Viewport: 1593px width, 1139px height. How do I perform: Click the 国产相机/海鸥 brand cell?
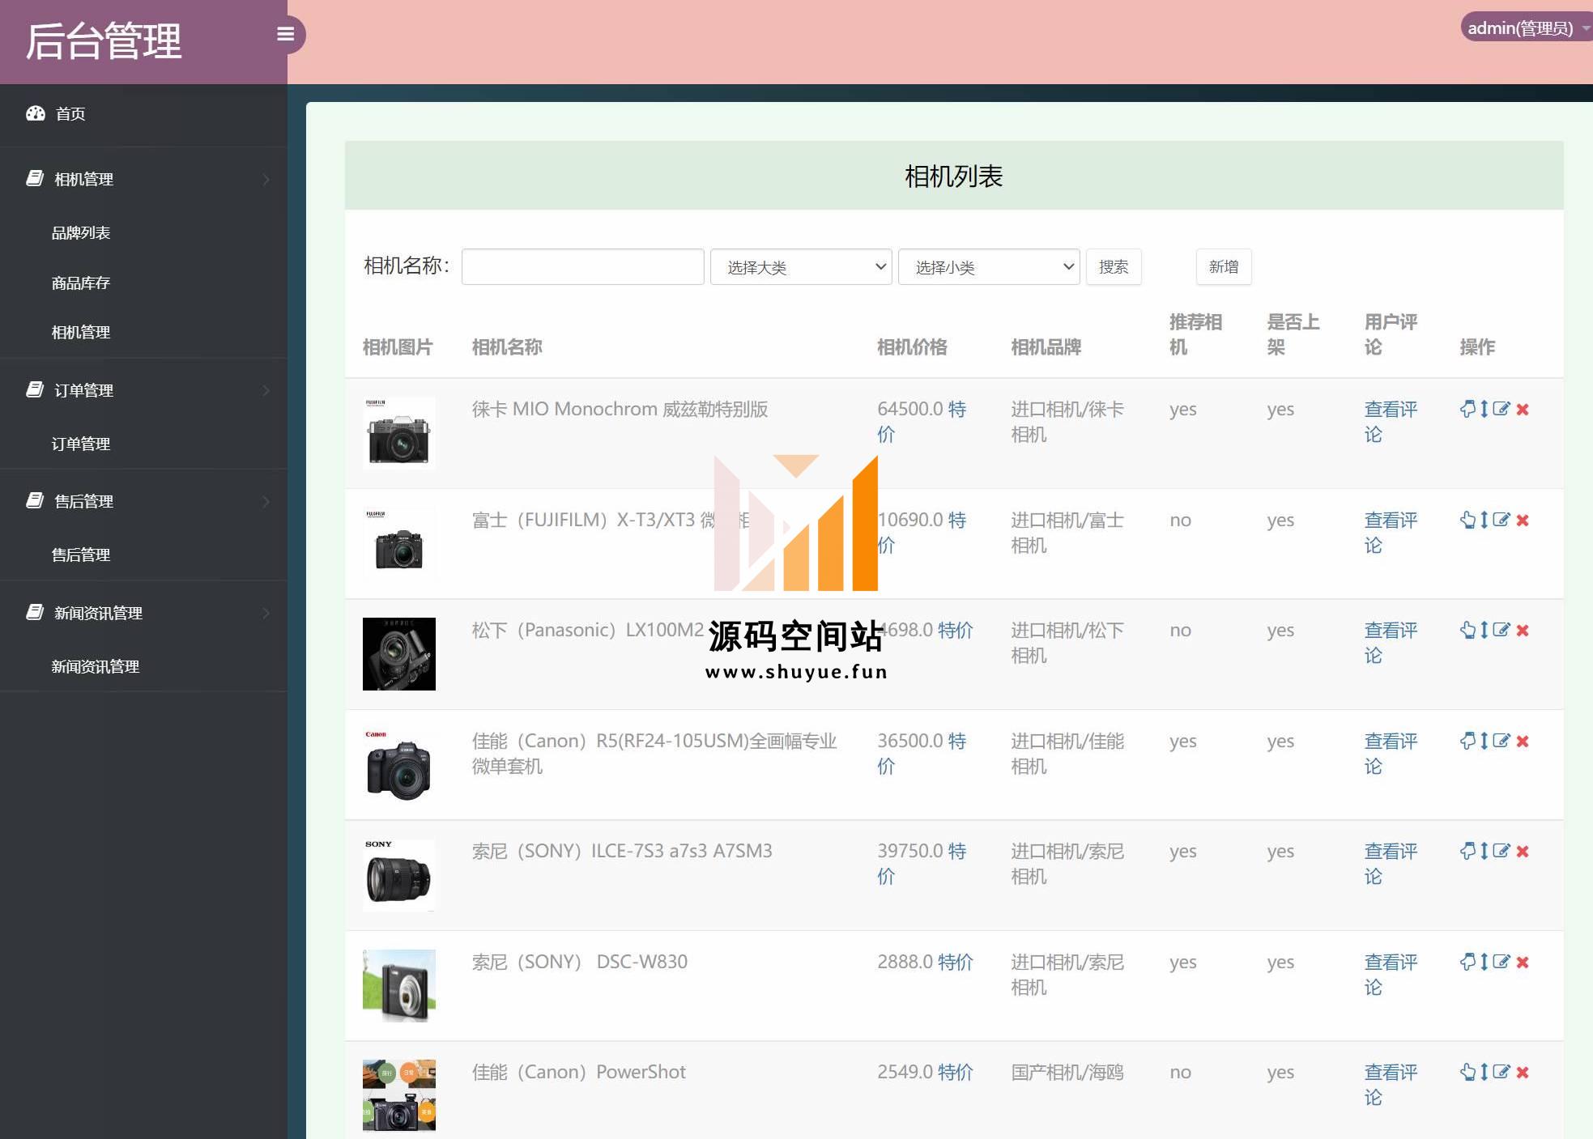pos(1067,1072)
